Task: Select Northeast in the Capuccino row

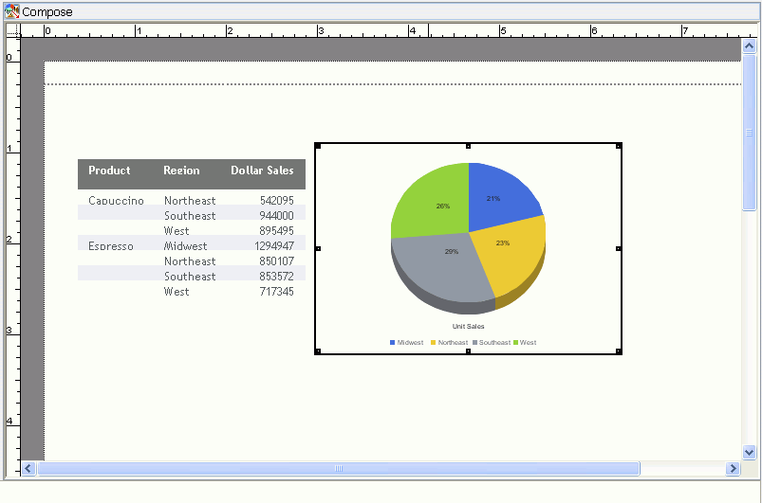Action: click(x=190, y=200)
